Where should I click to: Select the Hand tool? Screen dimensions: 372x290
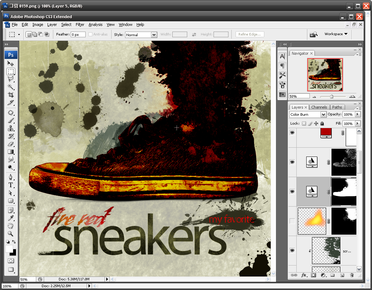11,226
